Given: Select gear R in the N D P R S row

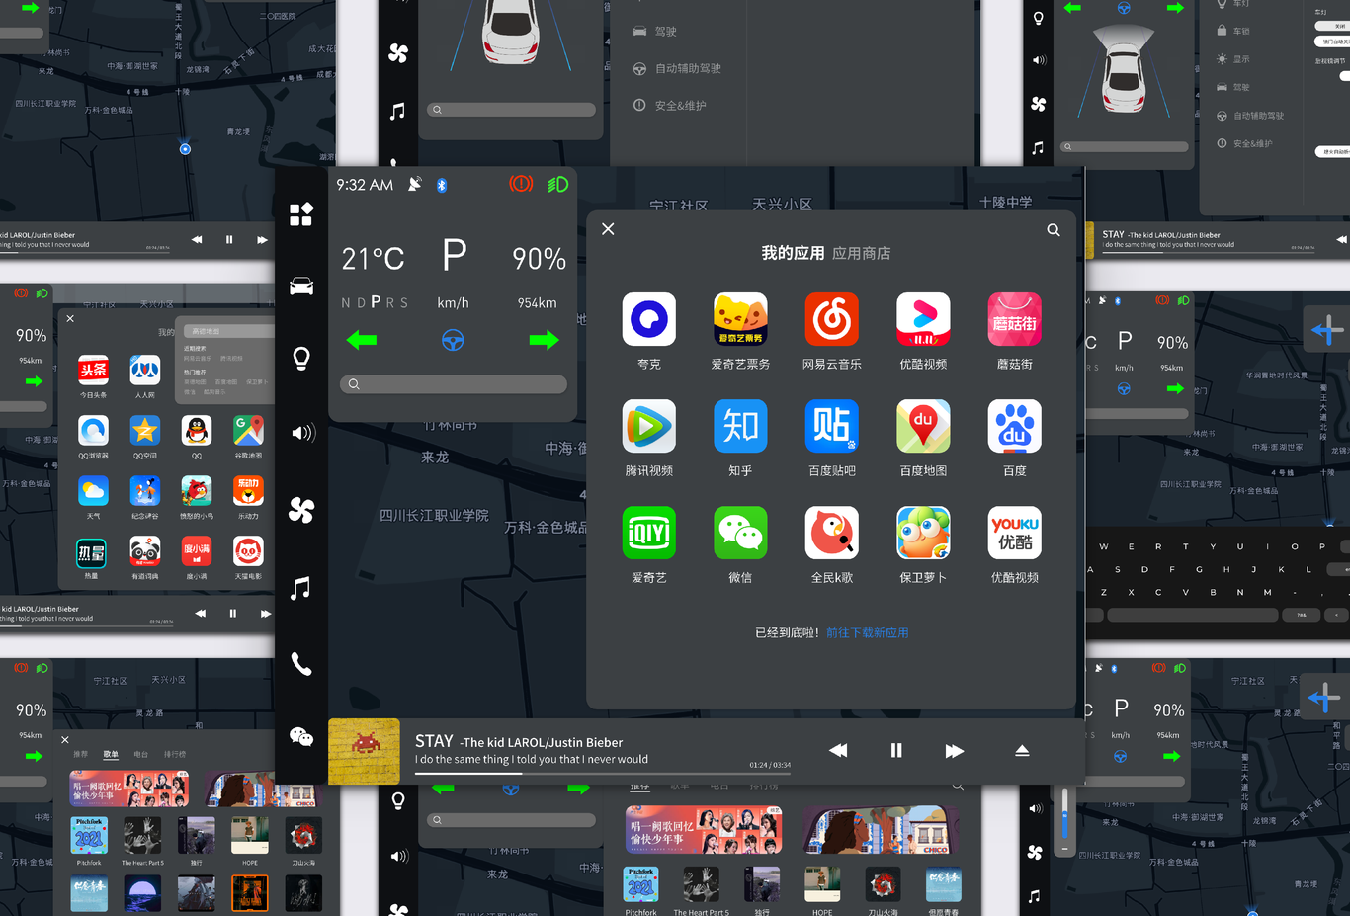Looking at the screenshot, I should click(x=390, y=303).
